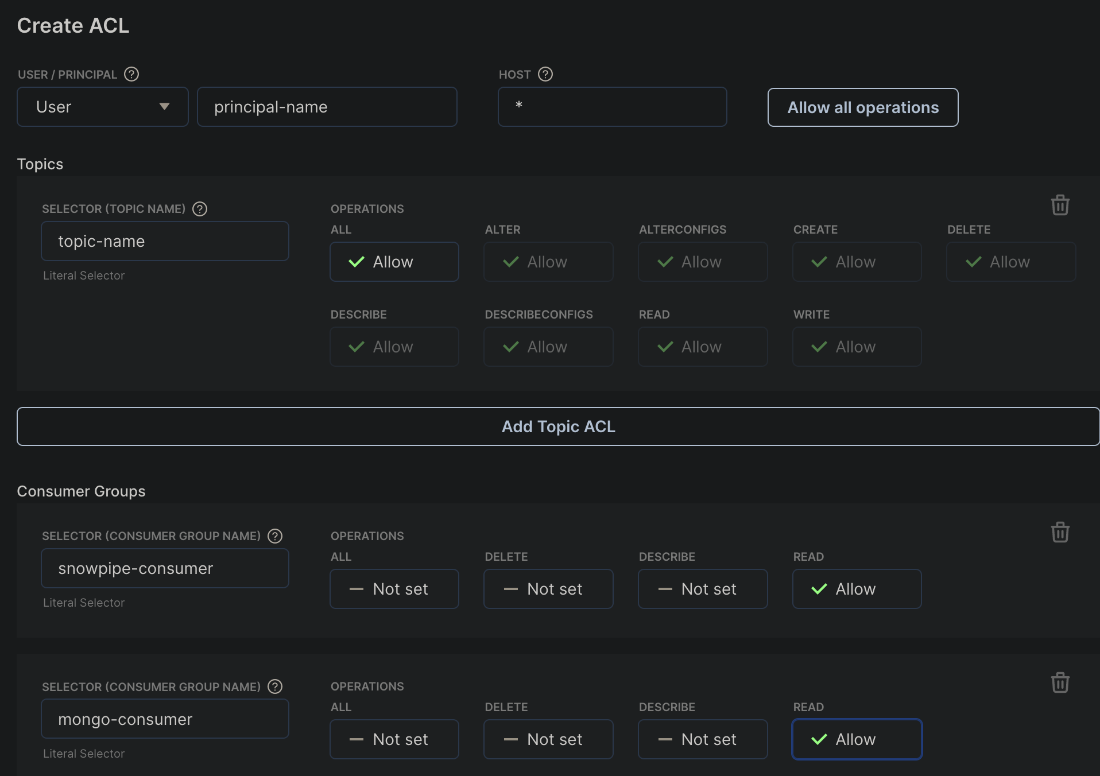Open snowpipe-consumer ALL operation Not set selector

(394, 589)
